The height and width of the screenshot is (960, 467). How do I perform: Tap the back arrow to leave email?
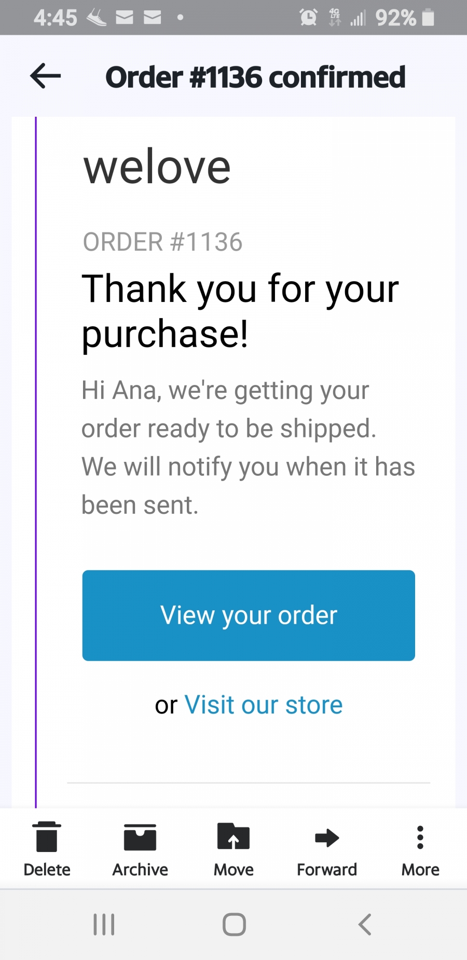(x=46, y=76)
